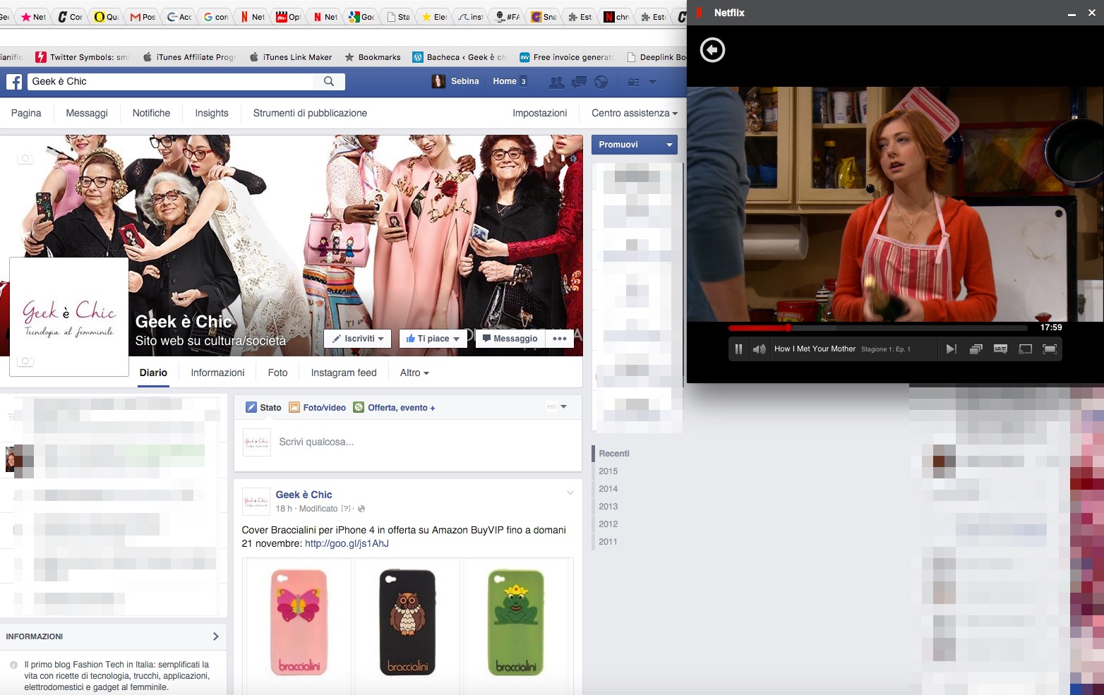Open Facebook privacy shortcuts lock icon
The height and width of the screenshot is (695, 1104).
(x=633, y=82)
